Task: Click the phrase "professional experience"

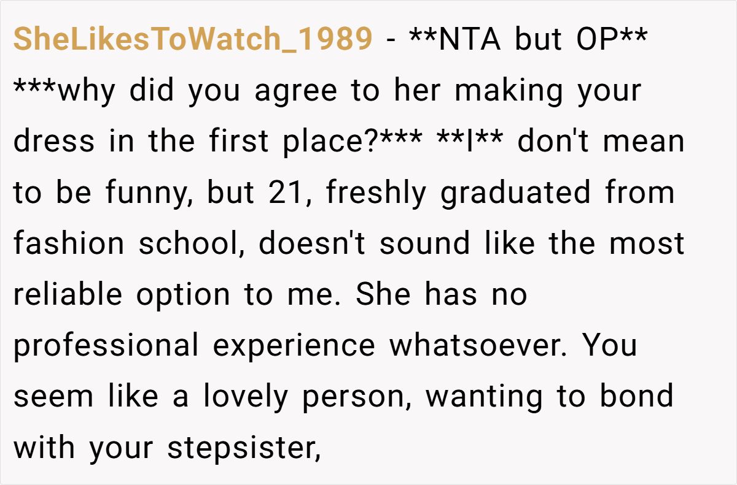Action: click(x=194, y=346)
